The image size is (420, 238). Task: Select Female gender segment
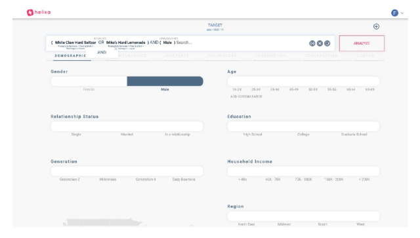click(x=89, y=81)
